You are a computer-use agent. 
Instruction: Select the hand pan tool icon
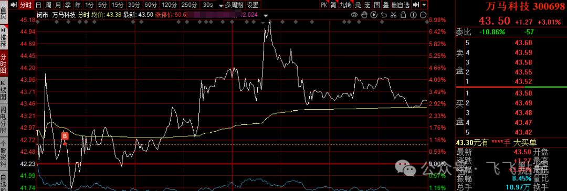point(364,15)
